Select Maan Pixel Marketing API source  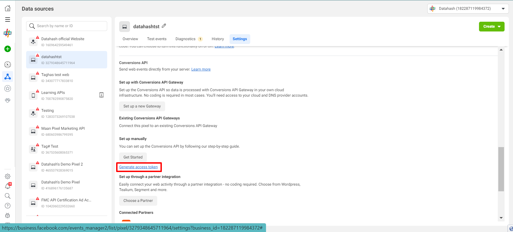[67, 131]
